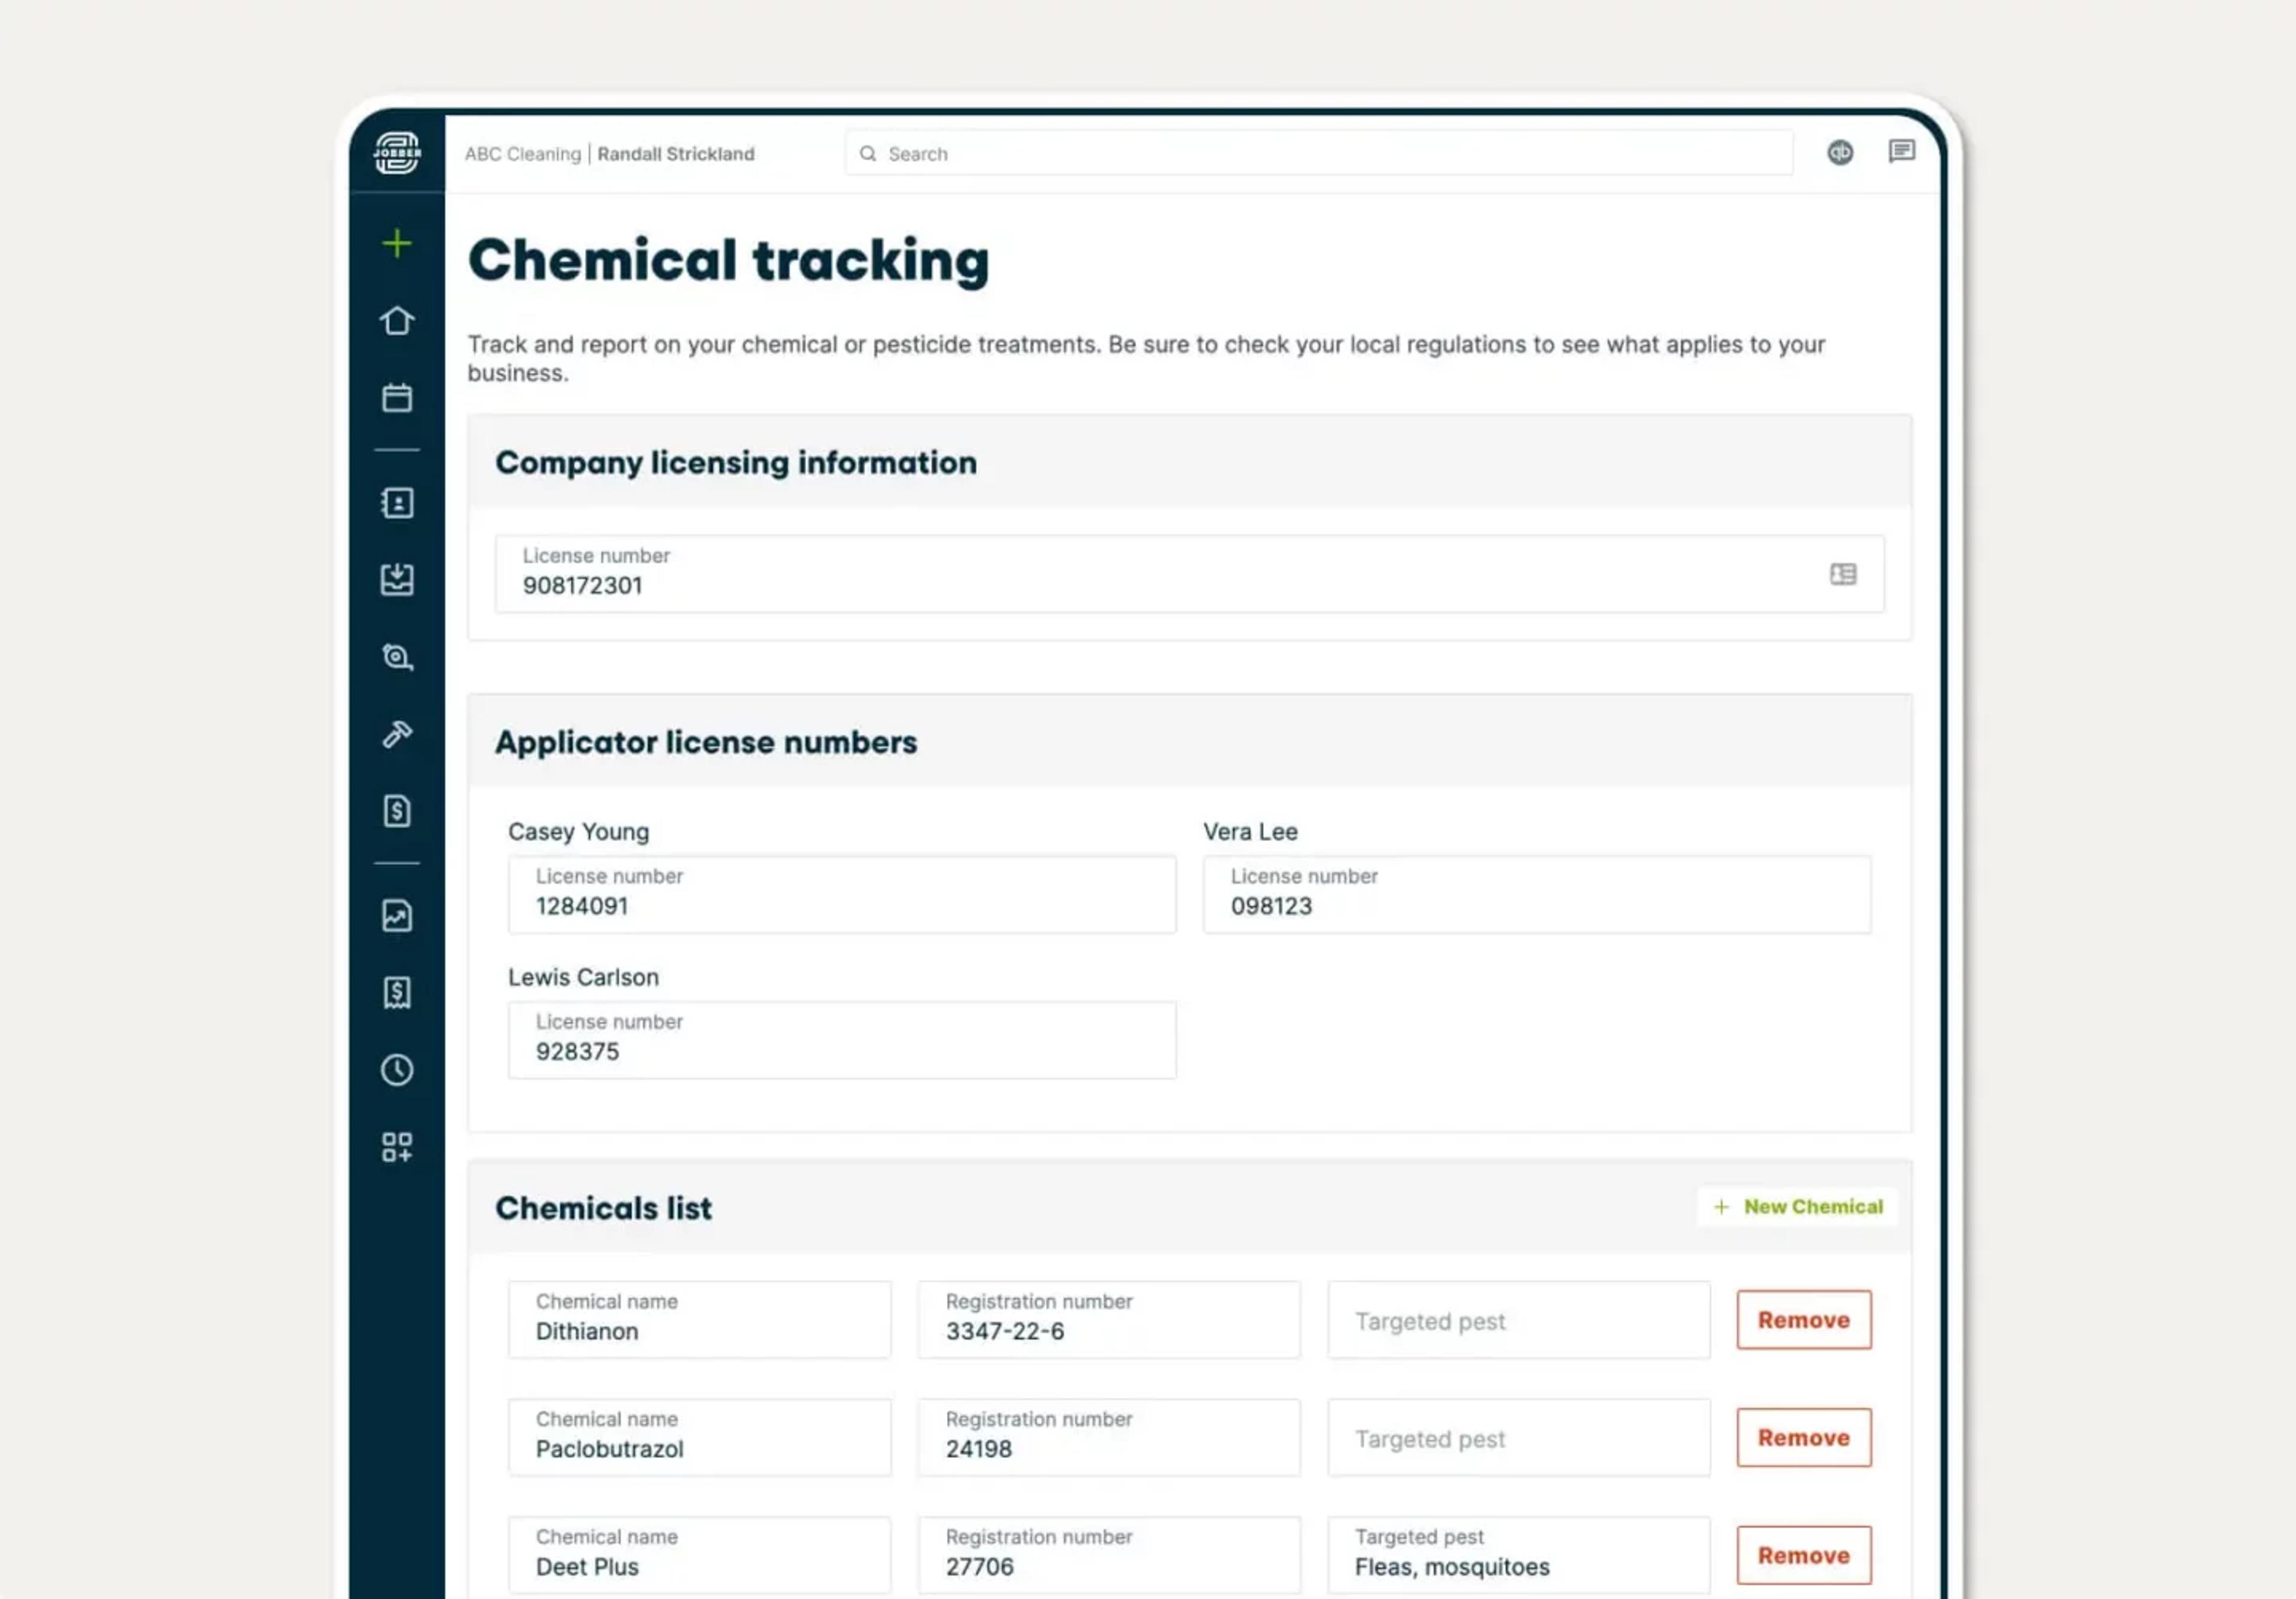Open Reports chart icon
Viewport: 2296px width, 1599px height.
pos(397,915)
